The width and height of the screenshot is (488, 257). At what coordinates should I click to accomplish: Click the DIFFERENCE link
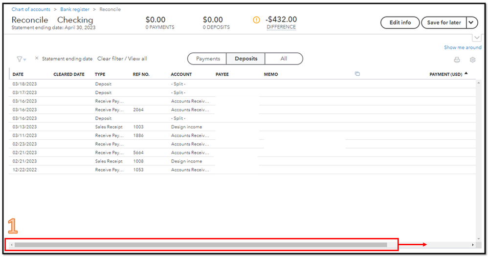281,27
